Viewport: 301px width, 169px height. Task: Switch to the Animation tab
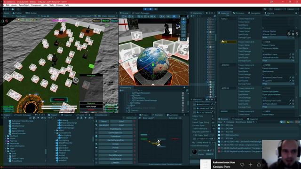[172, 115]
